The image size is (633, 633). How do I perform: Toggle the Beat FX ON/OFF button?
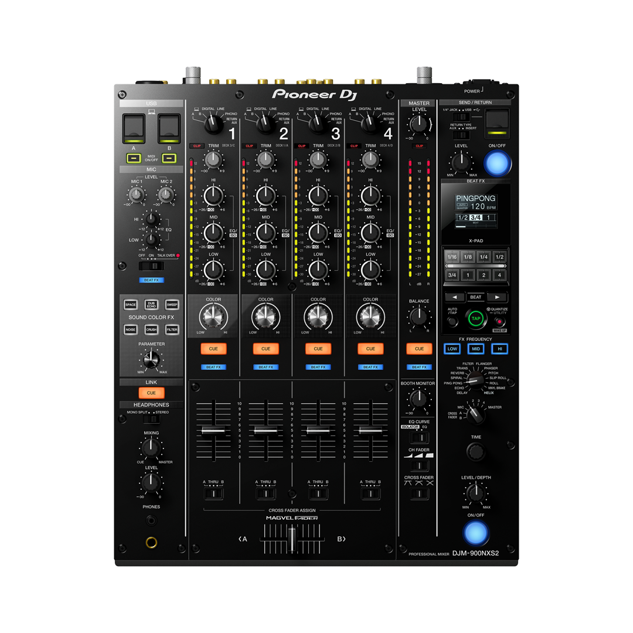475,532
